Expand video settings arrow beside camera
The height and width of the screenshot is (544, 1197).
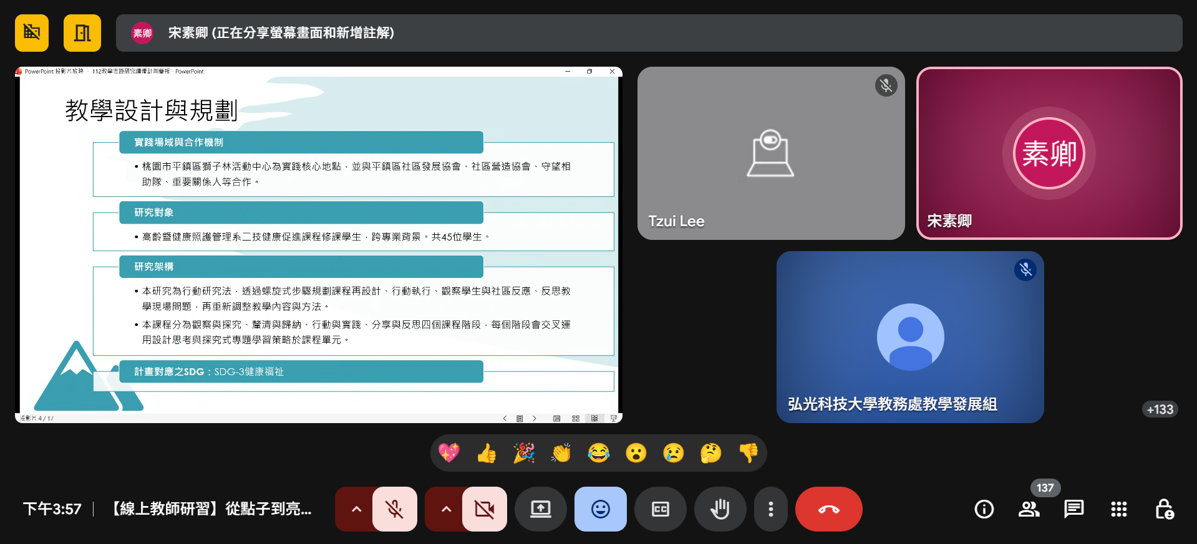pos(446,509)
